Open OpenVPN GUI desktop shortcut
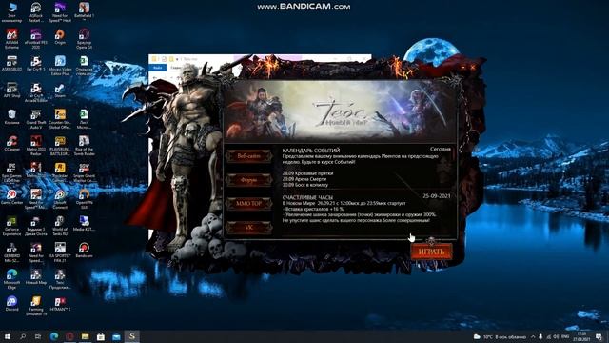This screenshot has width=609, height=343. click(x=84, y=199)
